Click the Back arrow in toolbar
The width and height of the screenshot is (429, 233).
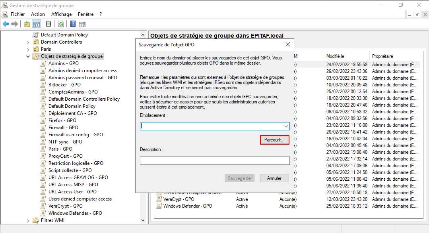point(6,24)
